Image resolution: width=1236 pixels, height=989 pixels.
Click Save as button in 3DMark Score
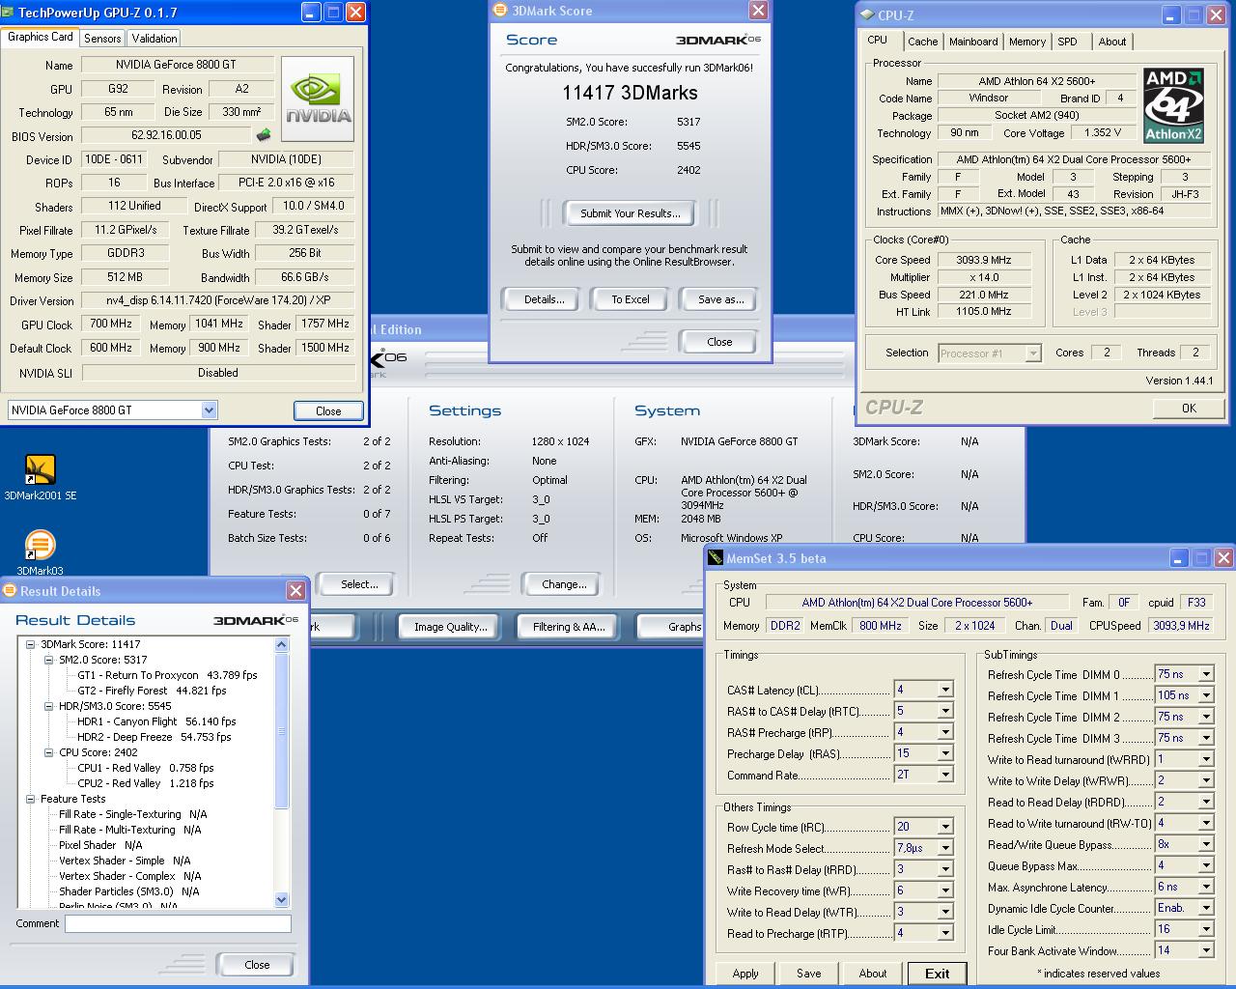pos(720,299)
